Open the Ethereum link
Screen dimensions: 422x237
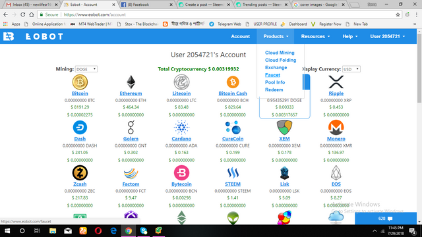[131, 93]
